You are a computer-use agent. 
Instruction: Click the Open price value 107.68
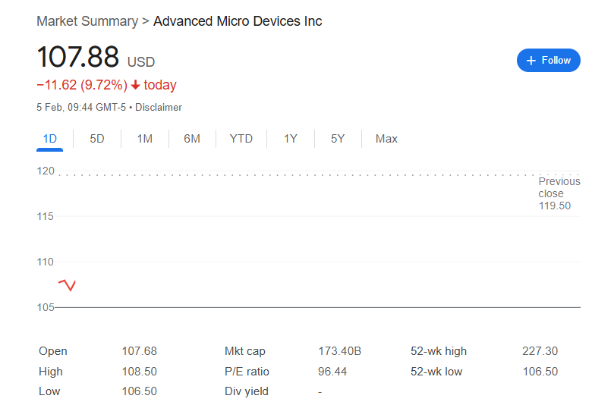(139, 351)
